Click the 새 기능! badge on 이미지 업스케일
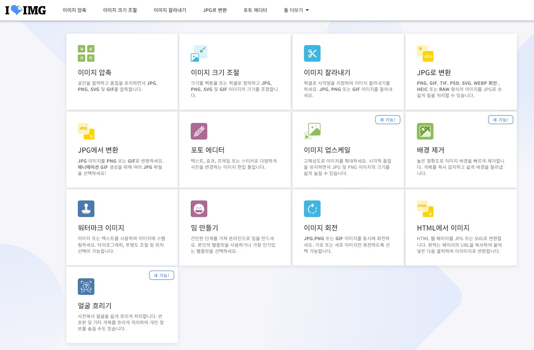 pos(388,120)
